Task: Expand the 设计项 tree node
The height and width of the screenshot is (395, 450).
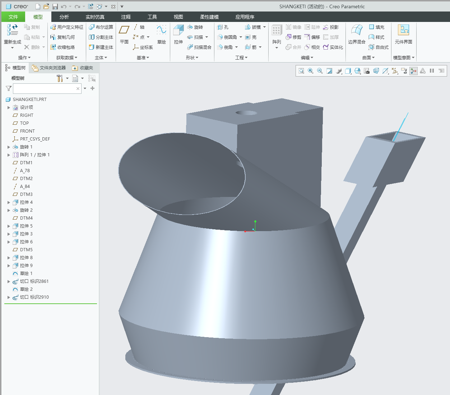Action: 9,107
